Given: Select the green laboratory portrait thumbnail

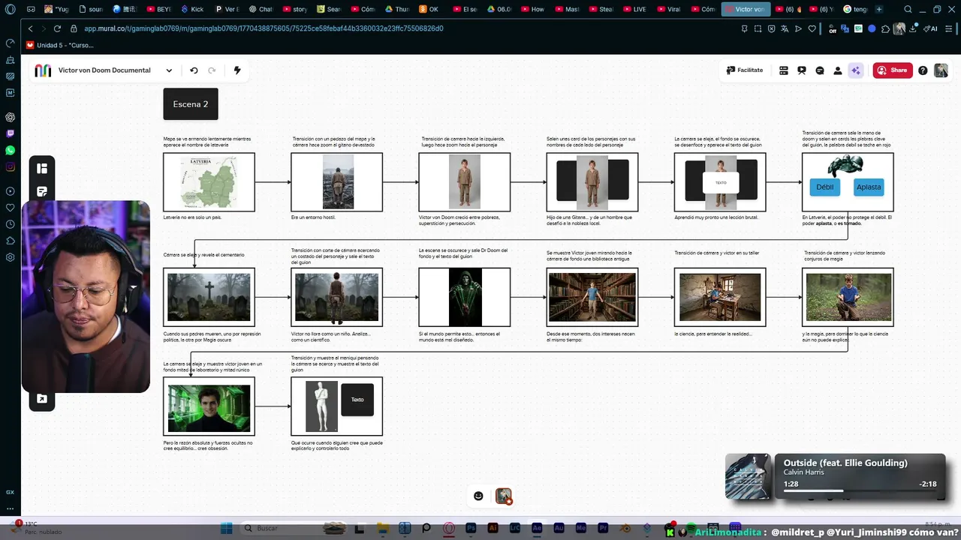Looking at the screenshot, I should [209, 409].
